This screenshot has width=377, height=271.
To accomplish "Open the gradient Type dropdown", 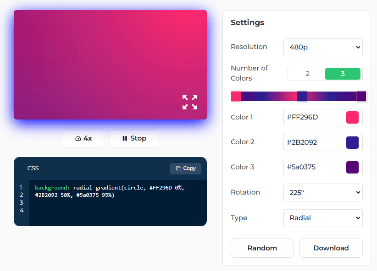I will (x=323, y=218).
